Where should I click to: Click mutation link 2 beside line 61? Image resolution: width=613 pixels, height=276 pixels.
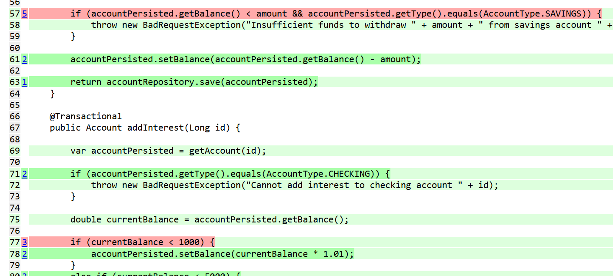click(24, 60)
